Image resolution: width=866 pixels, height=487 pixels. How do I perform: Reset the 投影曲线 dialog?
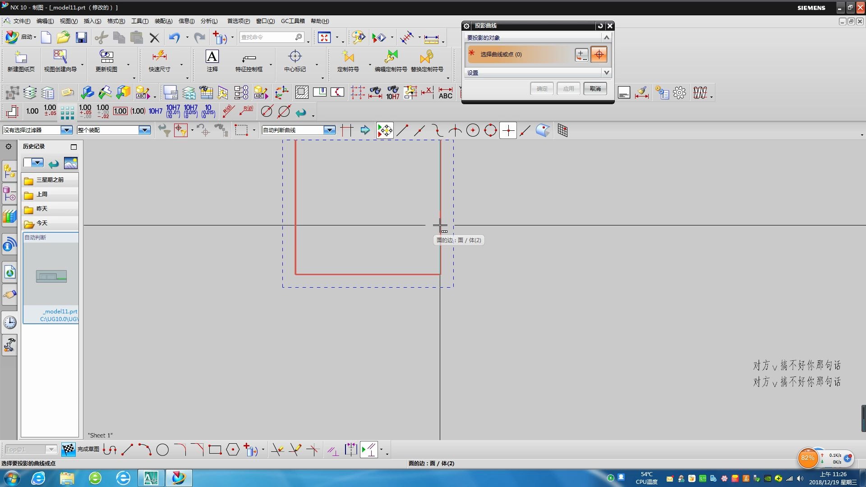(600, 26)
